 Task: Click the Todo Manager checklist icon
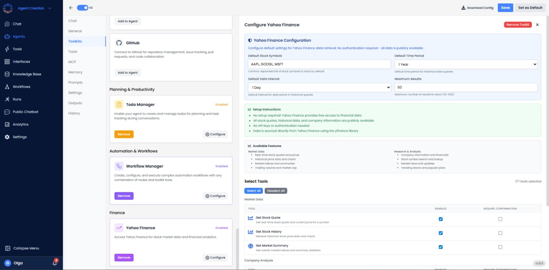(x=119, y=105)
